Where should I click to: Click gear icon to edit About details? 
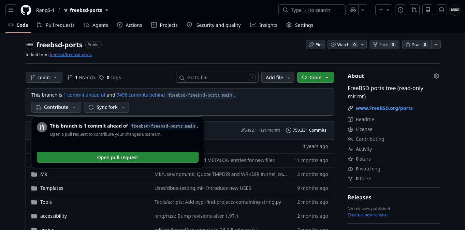pos(436,76)
